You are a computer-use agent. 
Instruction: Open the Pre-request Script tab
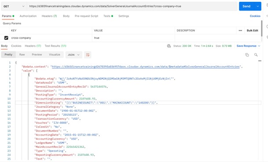pos(86,16)
